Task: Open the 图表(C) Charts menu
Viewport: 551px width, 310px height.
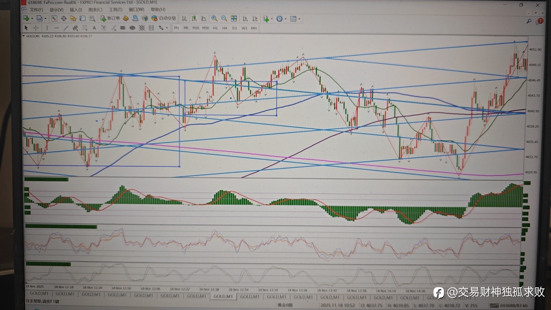Action: pyautogui.click(x=95, y=10)
